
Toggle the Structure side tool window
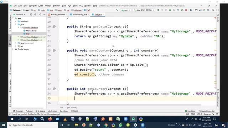[10, 102]
